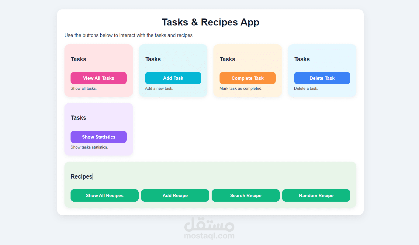Click Show All Recipes
Image resolution: width=419 pixels, height=245 pixels.
coord(104,195)
